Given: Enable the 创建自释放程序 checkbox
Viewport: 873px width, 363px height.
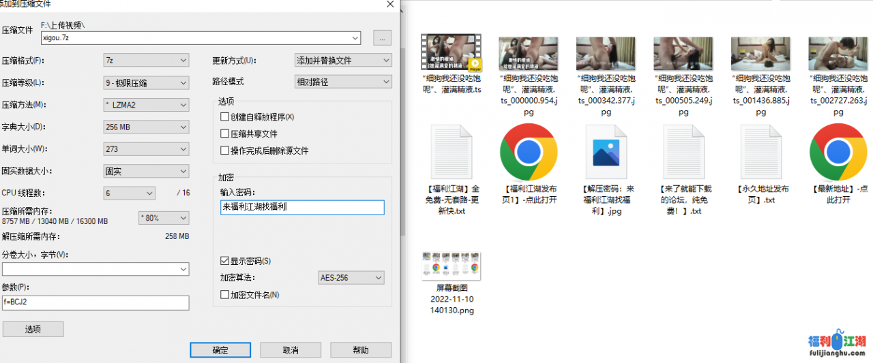Looking at the screenshot, I should 225,117.
